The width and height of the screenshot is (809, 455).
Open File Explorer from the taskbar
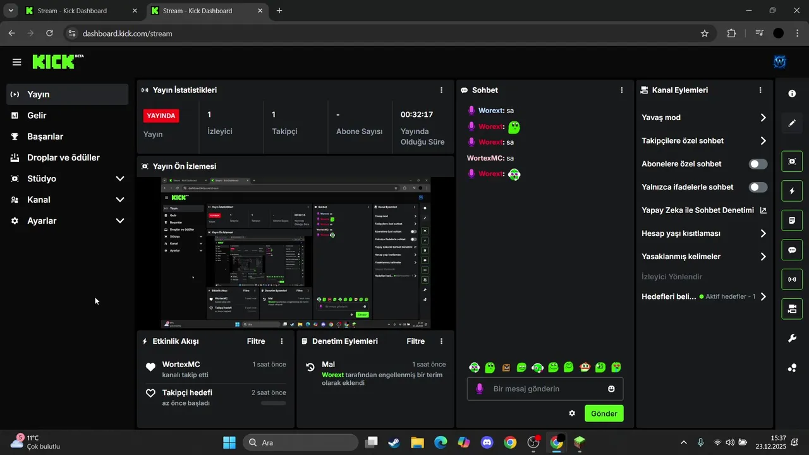pyautogui.click(x=417, y=442)
